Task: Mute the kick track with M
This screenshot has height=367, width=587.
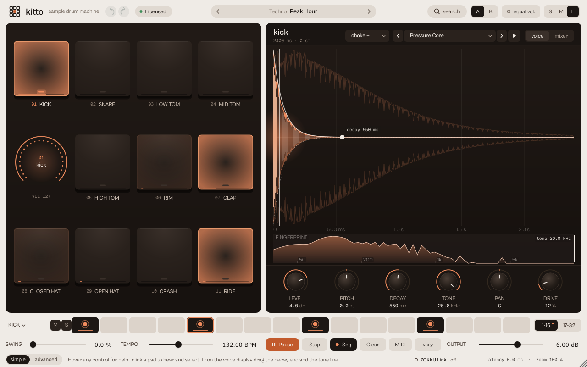Action: [55, 325]
